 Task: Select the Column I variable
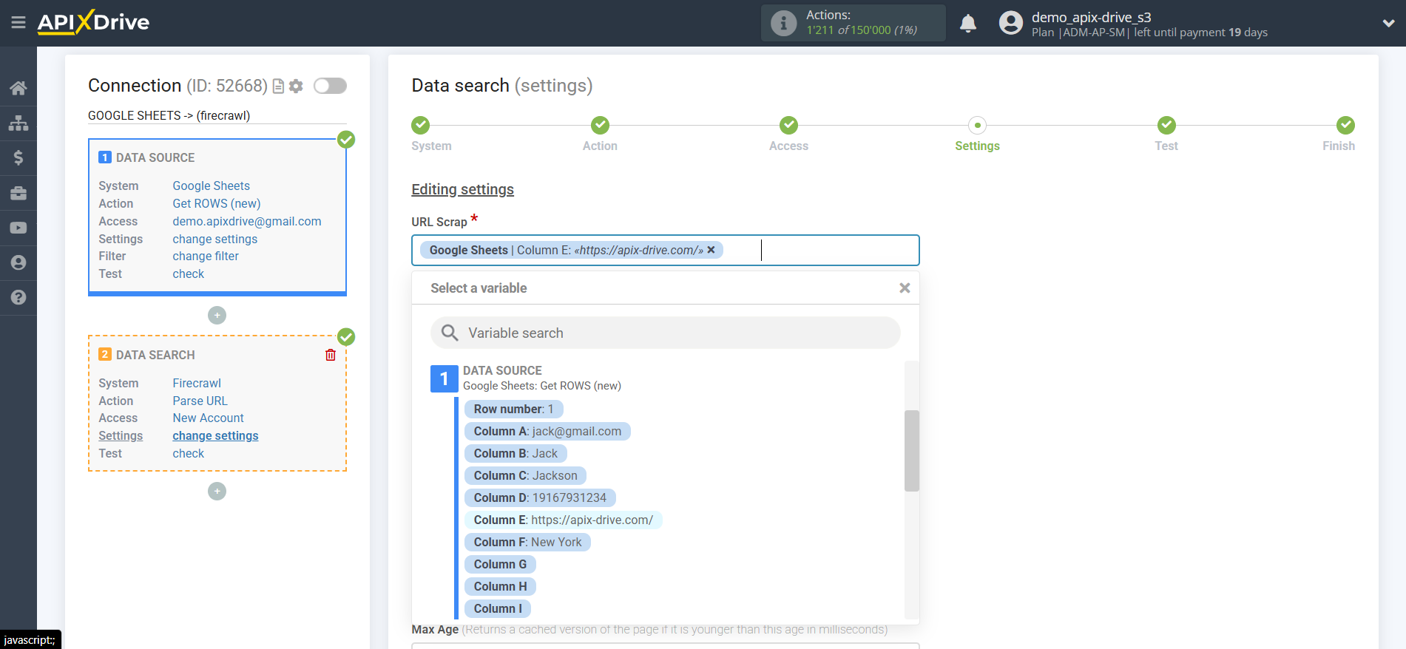coord(498,609)
